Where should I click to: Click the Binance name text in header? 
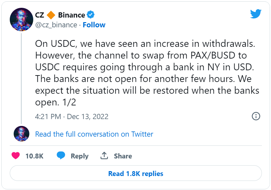point(71,15)
